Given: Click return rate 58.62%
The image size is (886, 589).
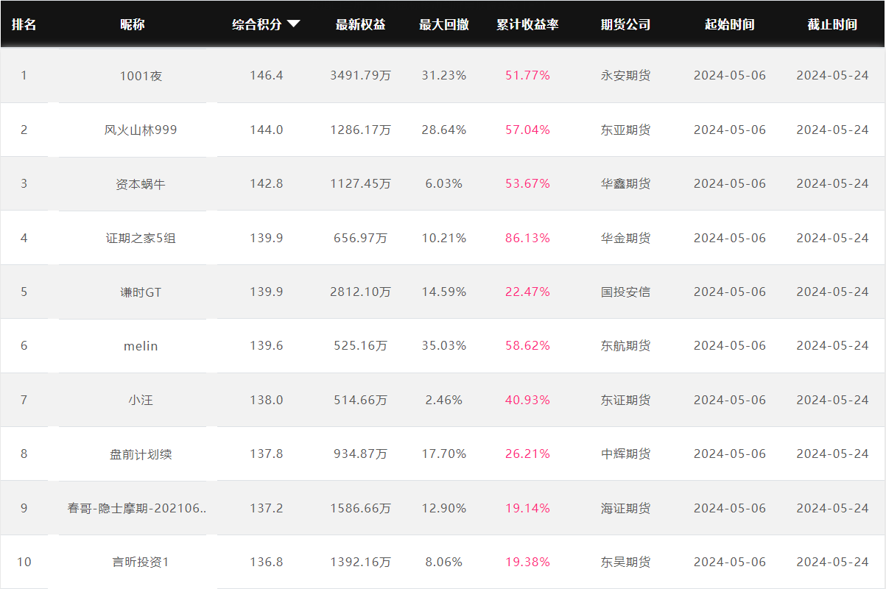Looking at the screenshot, I should (x=527, y=345).
